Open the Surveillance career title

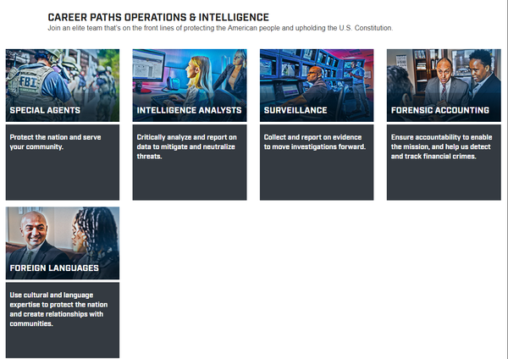coord(295,110)
